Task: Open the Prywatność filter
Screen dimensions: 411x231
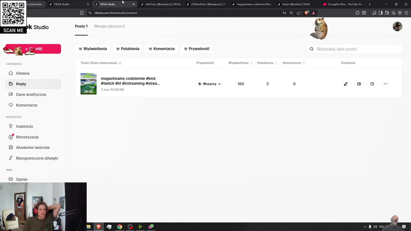Action: point(197,49)
